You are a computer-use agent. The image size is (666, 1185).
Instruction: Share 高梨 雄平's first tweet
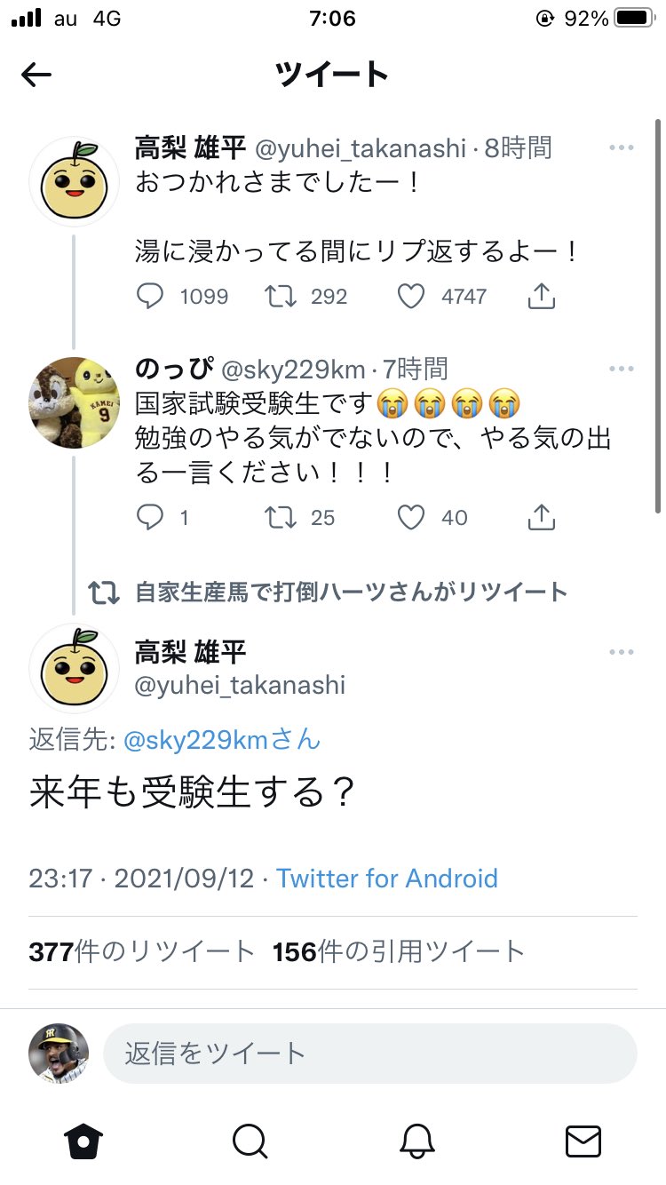click(541, 296)
